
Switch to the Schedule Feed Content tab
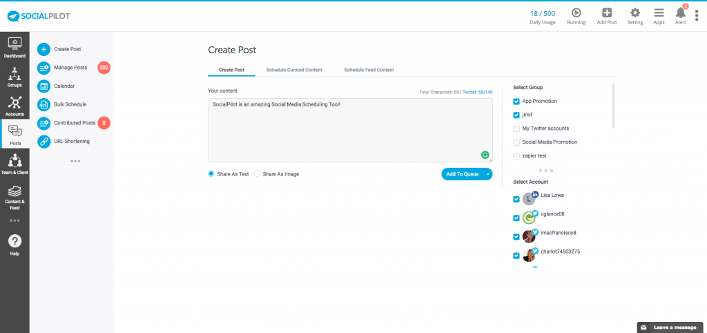point(369,70)
